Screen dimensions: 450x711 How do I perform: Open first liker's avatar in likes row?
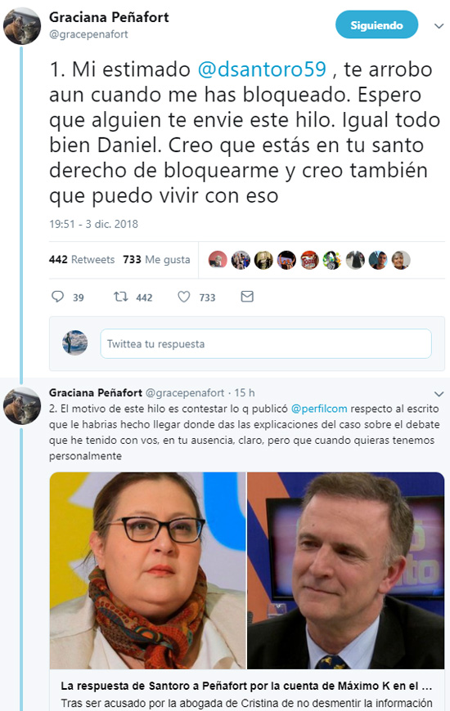(218, 260)
